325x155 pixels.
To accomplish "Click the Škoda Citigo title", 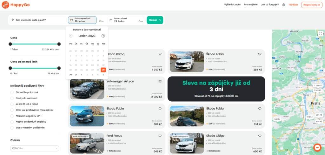I will [x=216, y=136].
